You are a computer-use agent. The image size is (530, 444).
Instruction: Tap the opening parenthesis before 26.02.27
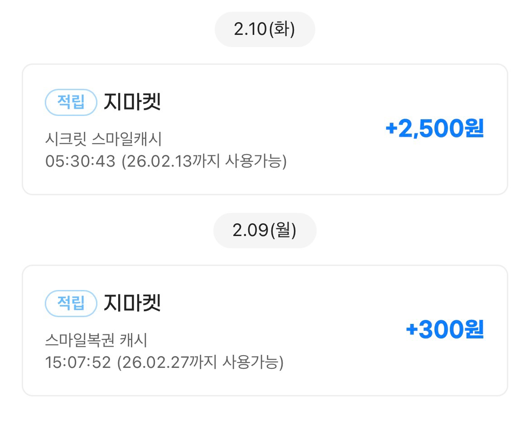coord(120,362)
